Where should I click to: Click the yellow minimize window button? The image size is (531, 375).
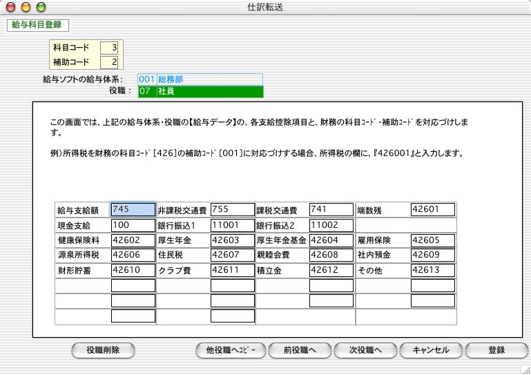(x=26, y=7)
